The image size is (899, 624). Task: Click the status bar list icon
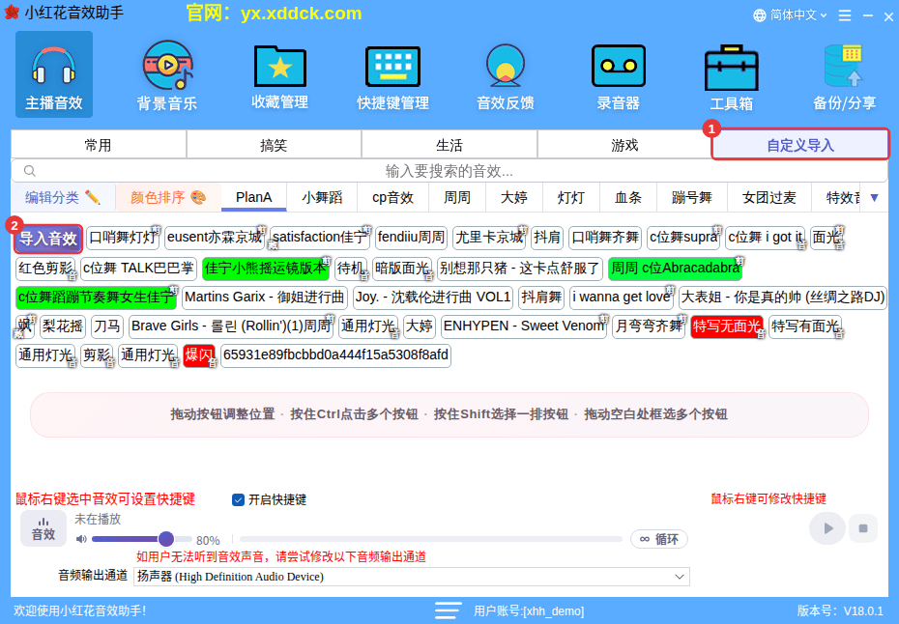click(448, 610)
